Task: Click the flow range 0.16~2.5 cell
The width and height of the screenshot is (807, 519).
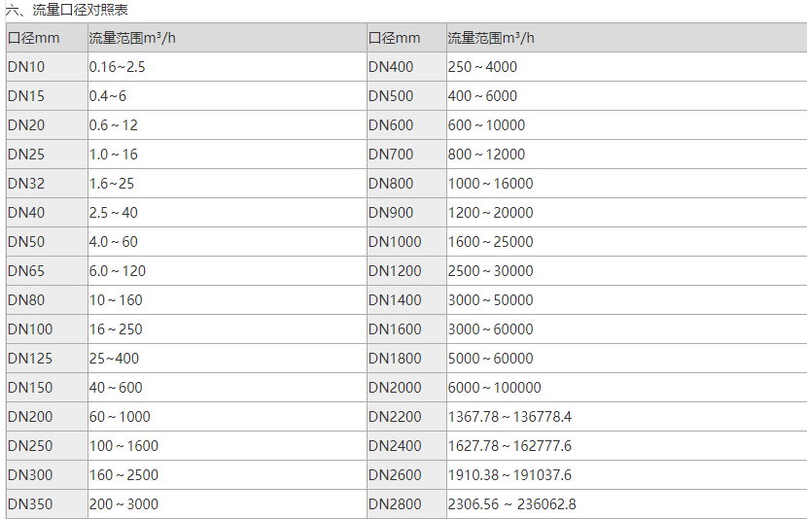Action: click(x=117, y=67)
